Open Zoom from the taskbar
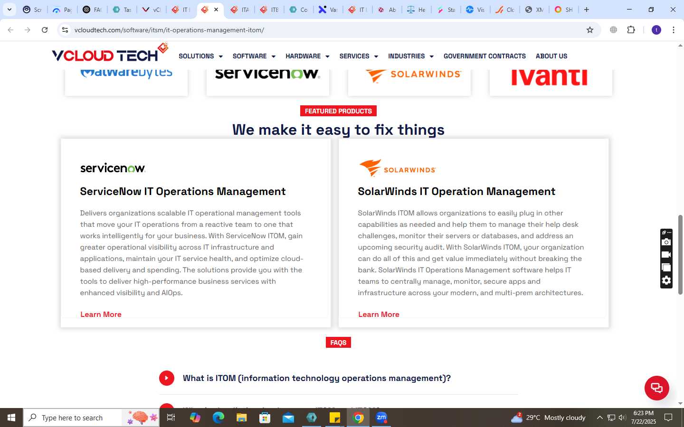This screenshot has width=684, height=427. tap(381, 418)
